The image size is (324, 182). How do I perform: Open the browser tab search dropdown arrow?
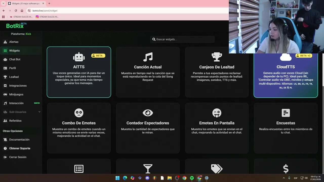3,3
